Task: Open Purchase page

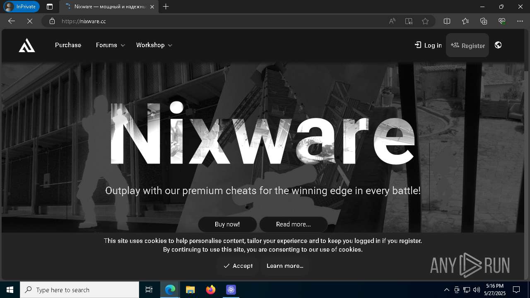Action: point(68,45)
